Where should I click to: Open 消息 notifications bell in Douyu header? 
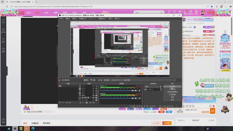pyautogui.click(x=185, y=12)
